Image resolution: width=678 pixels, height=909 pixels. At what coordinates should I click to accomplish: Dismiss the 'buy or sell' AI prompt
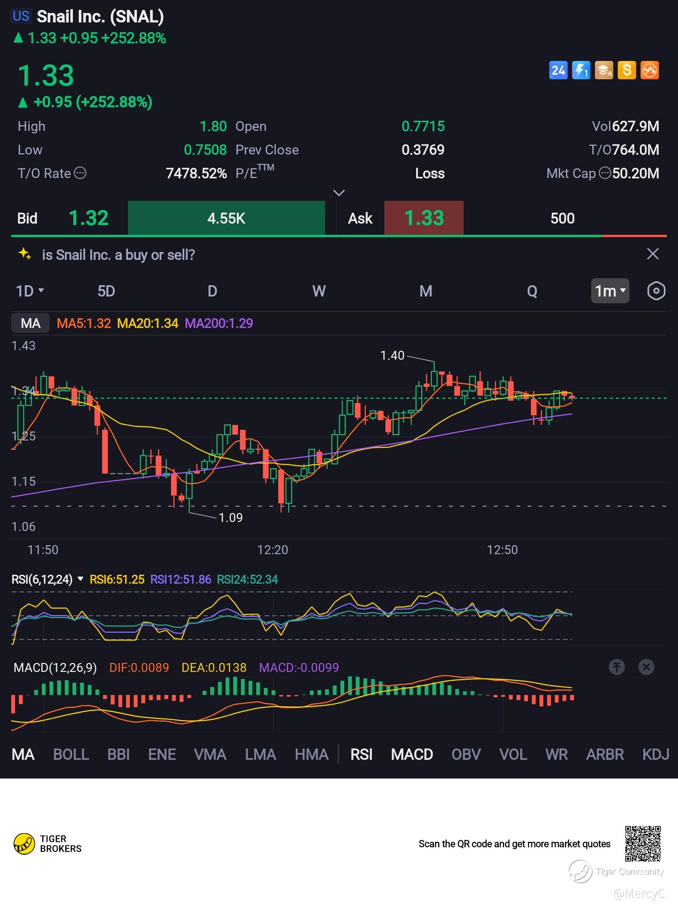click(x=653, y=254)
